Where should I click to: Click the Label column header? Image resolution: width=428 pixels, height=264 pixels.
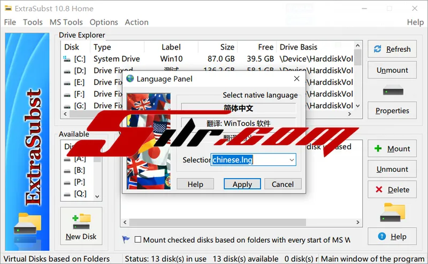[171, 47]
